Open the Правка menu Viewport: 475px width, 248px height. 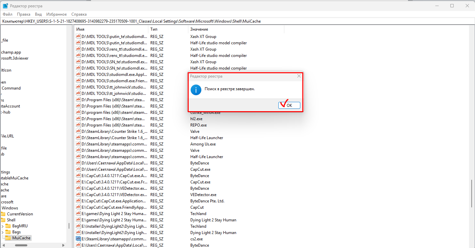coord(24,14)
